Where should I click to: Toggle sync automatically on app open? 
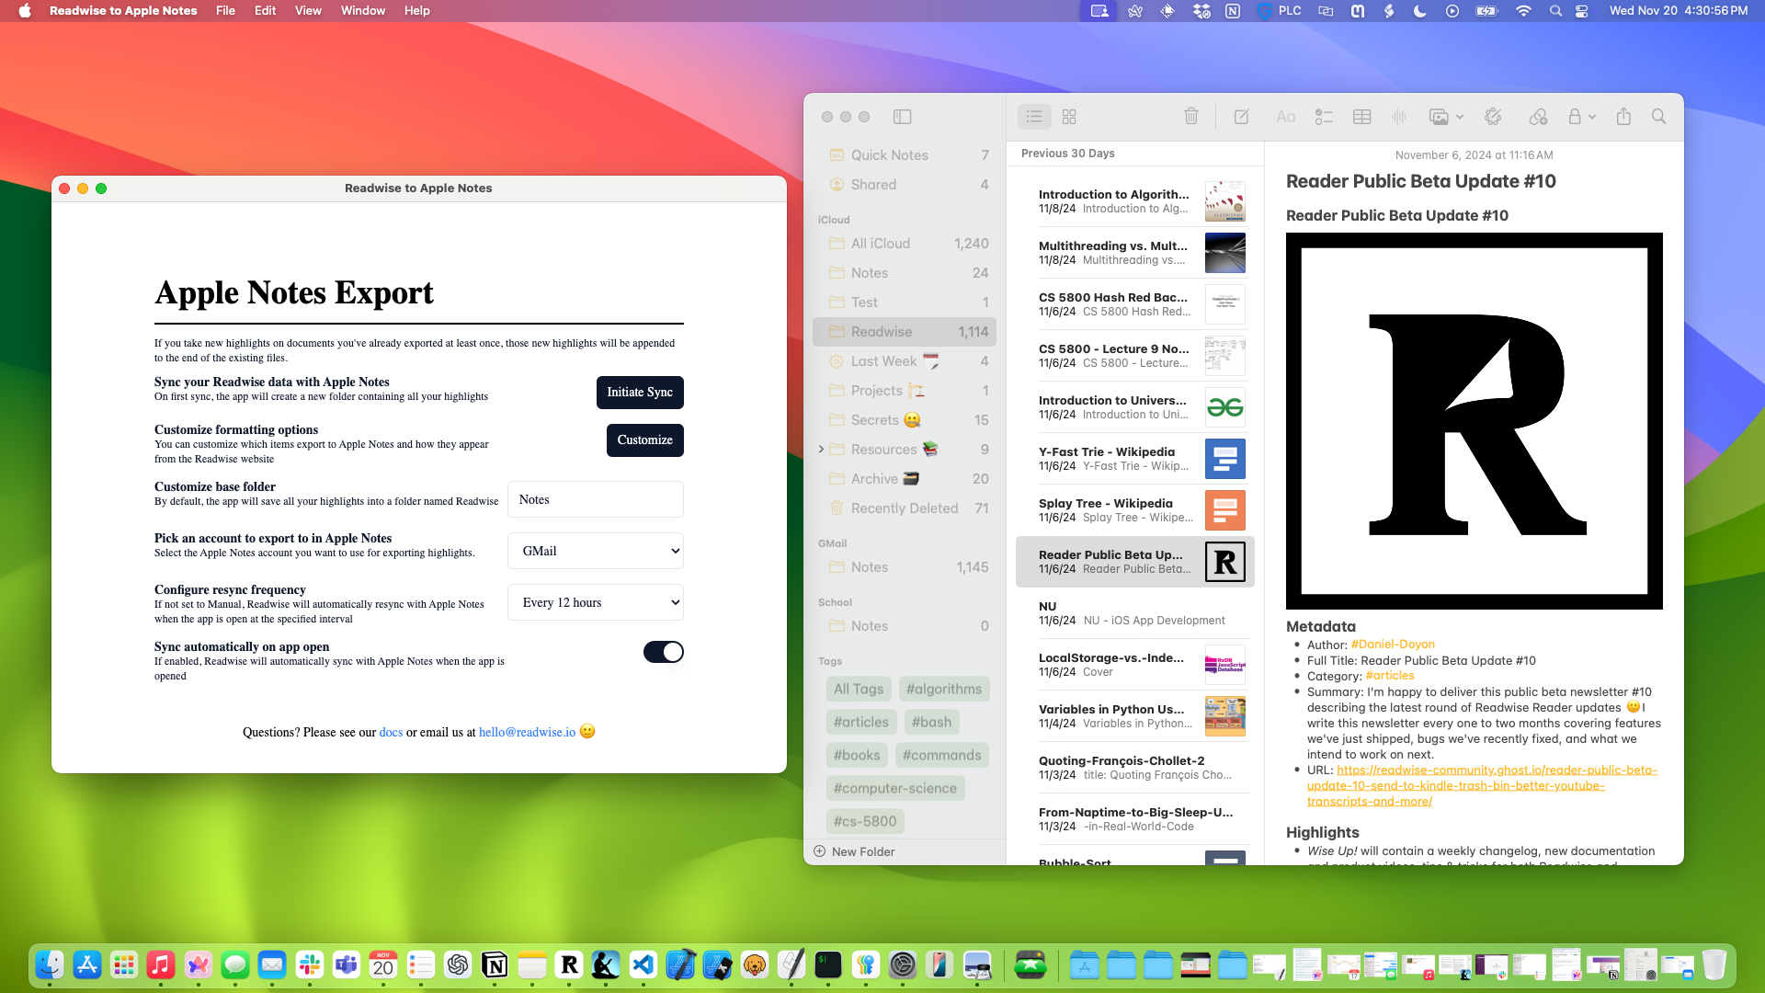pos(665,652)
